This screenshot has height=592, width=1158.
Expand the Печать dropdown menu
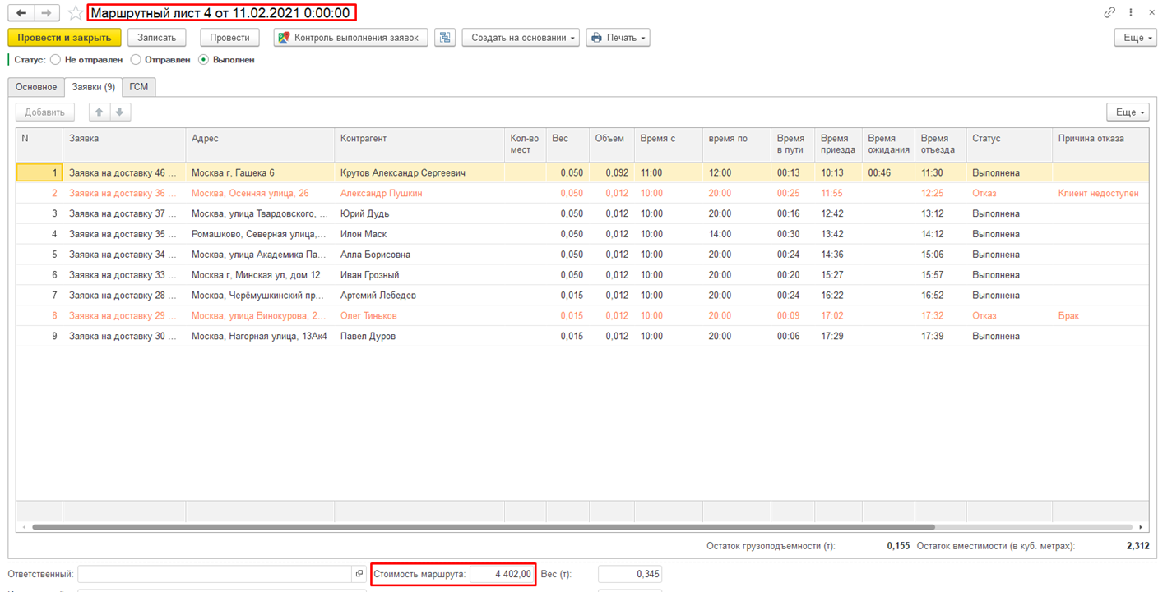[x=618, y=38]
